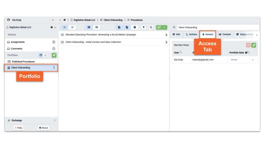Click the DigiSolve Global LLC breadcrumb
The image size is (264, 148).
tap(84, 20)
